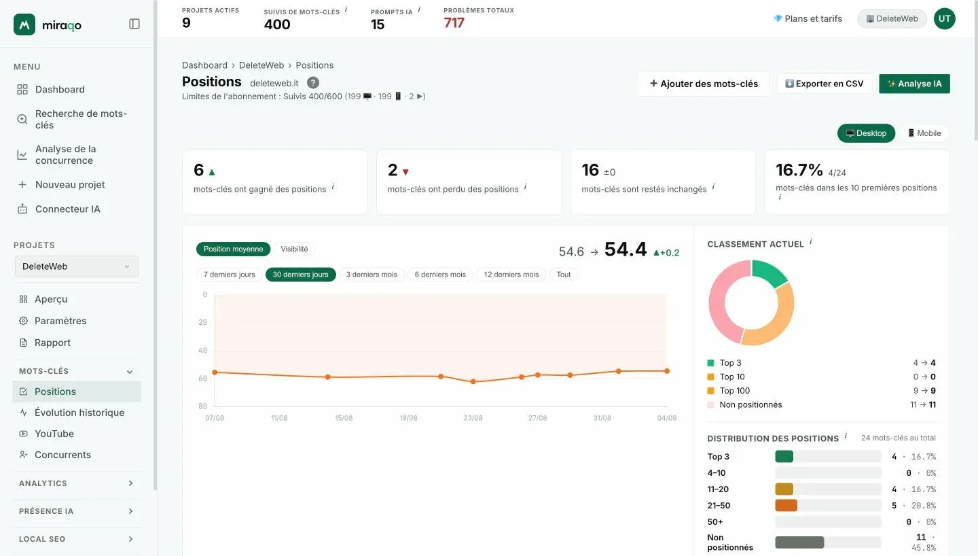Switch to Mobile device view

(x=924, y=133)
